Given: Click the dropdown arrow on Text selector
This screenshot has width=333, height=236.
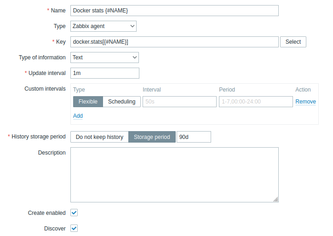Looking at the screenshot, I should click(x=135, y=58).
